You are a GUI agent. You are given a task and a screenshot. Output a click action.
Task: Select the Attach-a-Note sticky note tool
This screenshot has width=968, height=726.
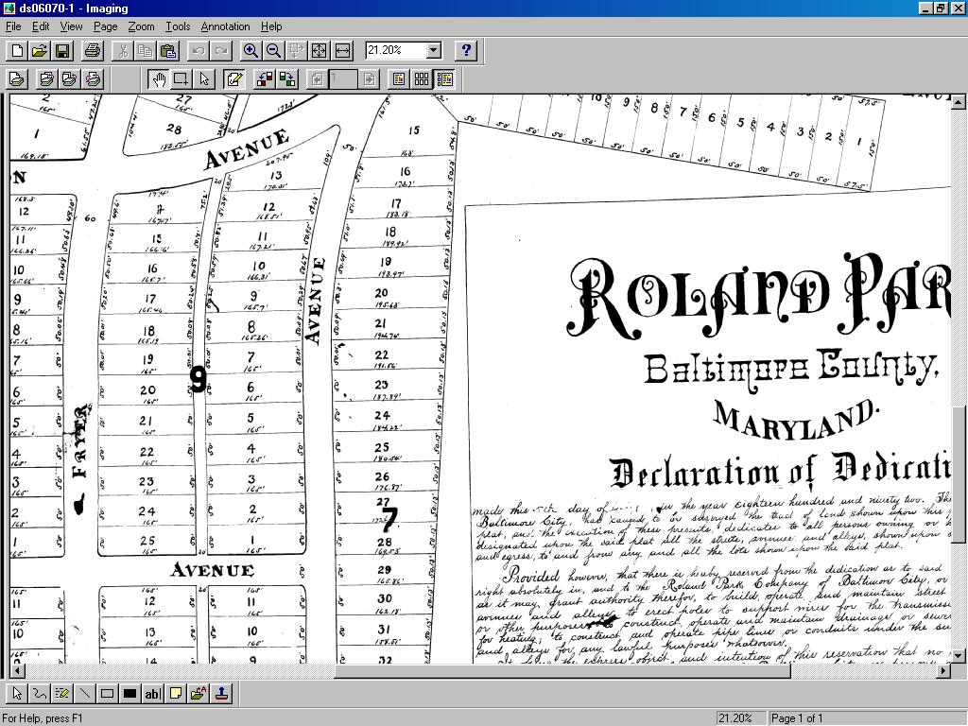176,694
